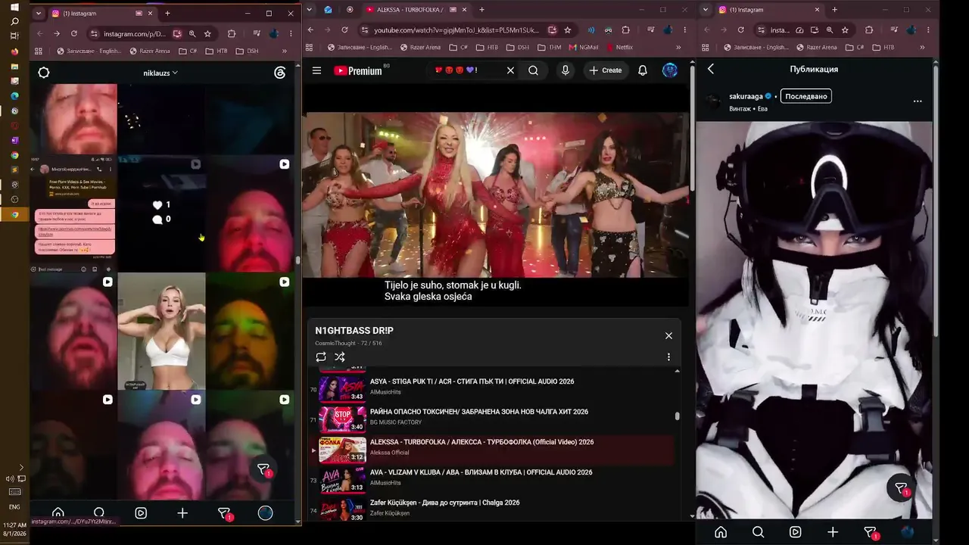The width and height of the screenshot is (969, 545).
Task: Open CosmicThought playlist owner link
Action: coord(336,344)
